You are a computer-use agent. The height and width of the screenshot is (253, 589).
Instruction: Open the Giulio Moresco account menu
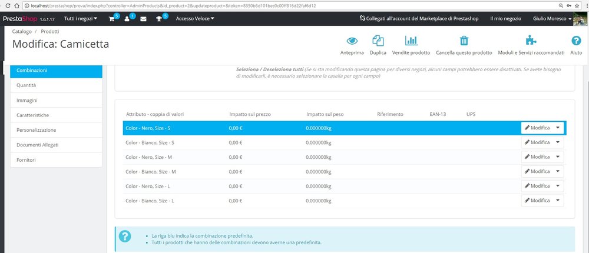[x=552, y=18]
